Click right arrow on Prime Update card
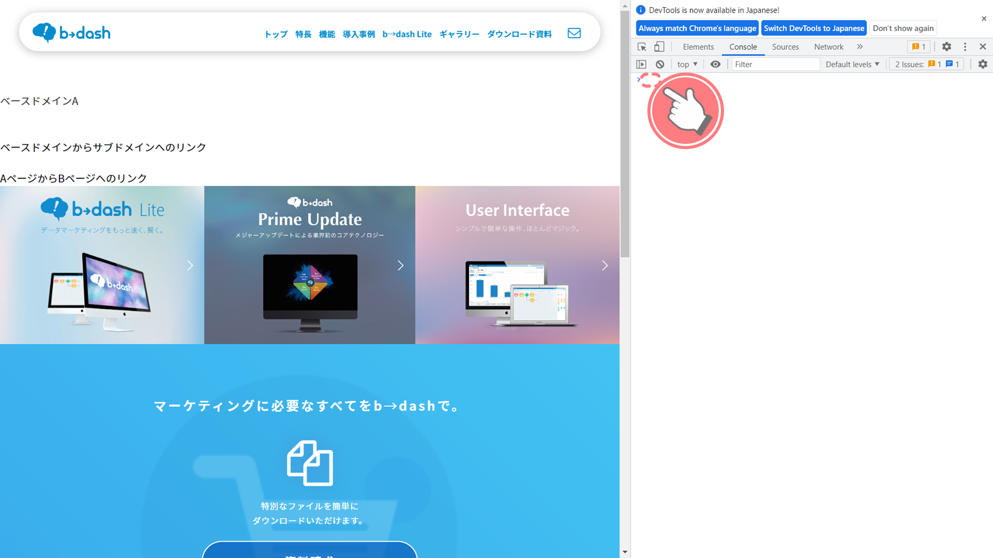The image size is (993, 558). tap(400, 266)
